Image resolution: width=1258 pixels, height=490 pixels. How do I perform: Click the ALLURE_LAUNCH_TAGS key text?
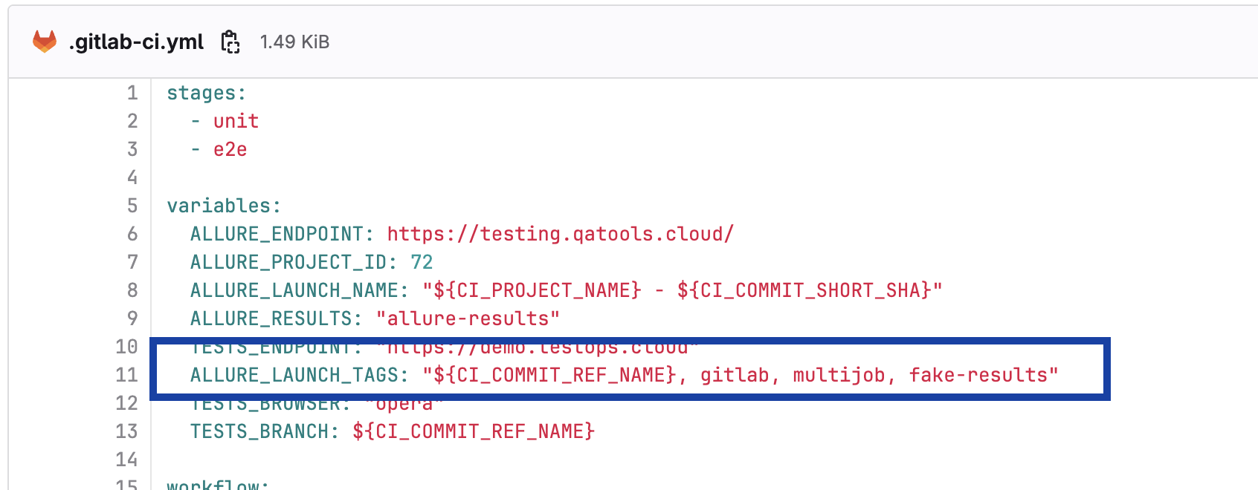(x=294, y=375)
